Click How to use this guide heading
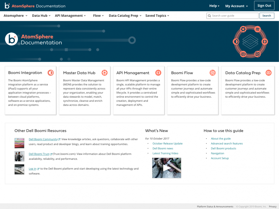This screenshot has width=279, height=209. [x=224, y=131]
